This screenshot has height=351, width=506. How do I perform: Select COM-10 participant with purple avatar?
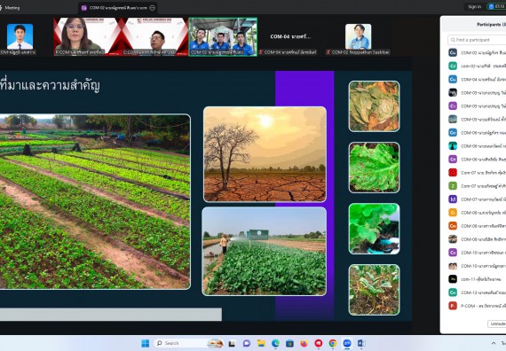tap(477, 253)
